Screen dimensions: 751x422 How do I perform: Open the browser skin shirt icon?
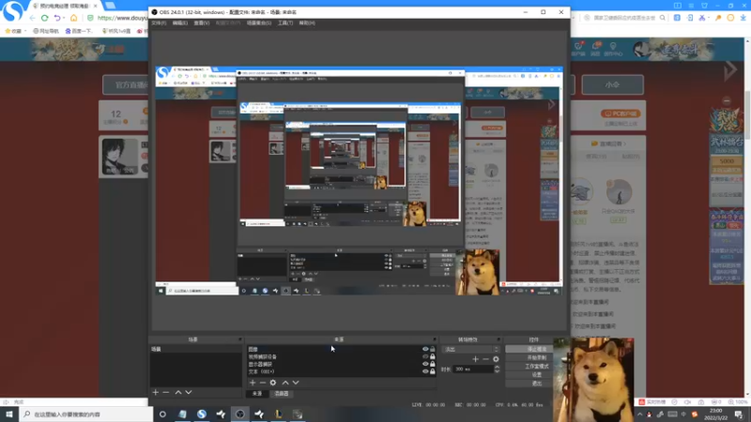point(704,6)
